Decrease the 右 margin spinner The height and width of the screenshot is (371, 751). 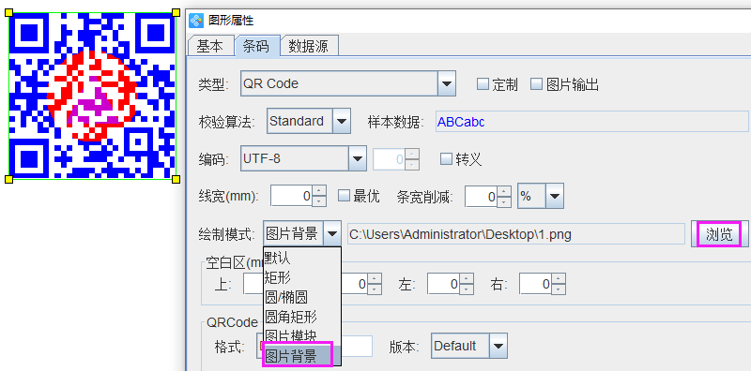[x=559, y=289]
